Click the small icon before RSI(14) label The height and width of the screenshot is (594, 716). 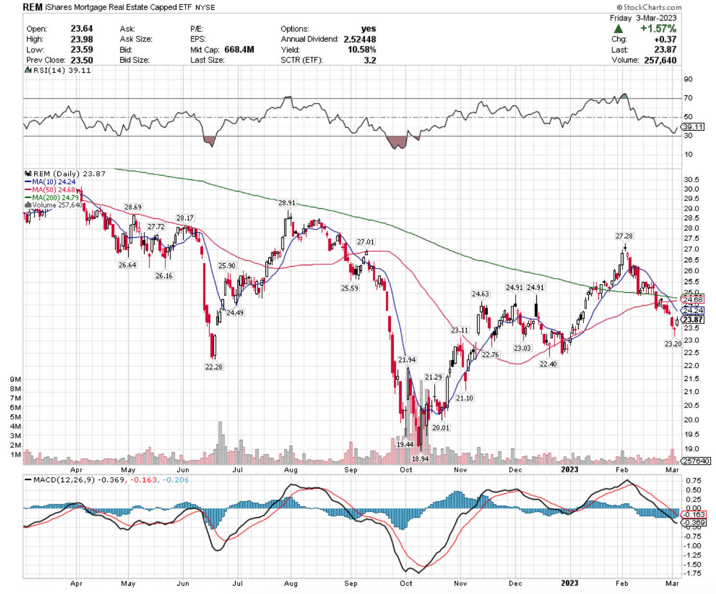click(28, 70)
